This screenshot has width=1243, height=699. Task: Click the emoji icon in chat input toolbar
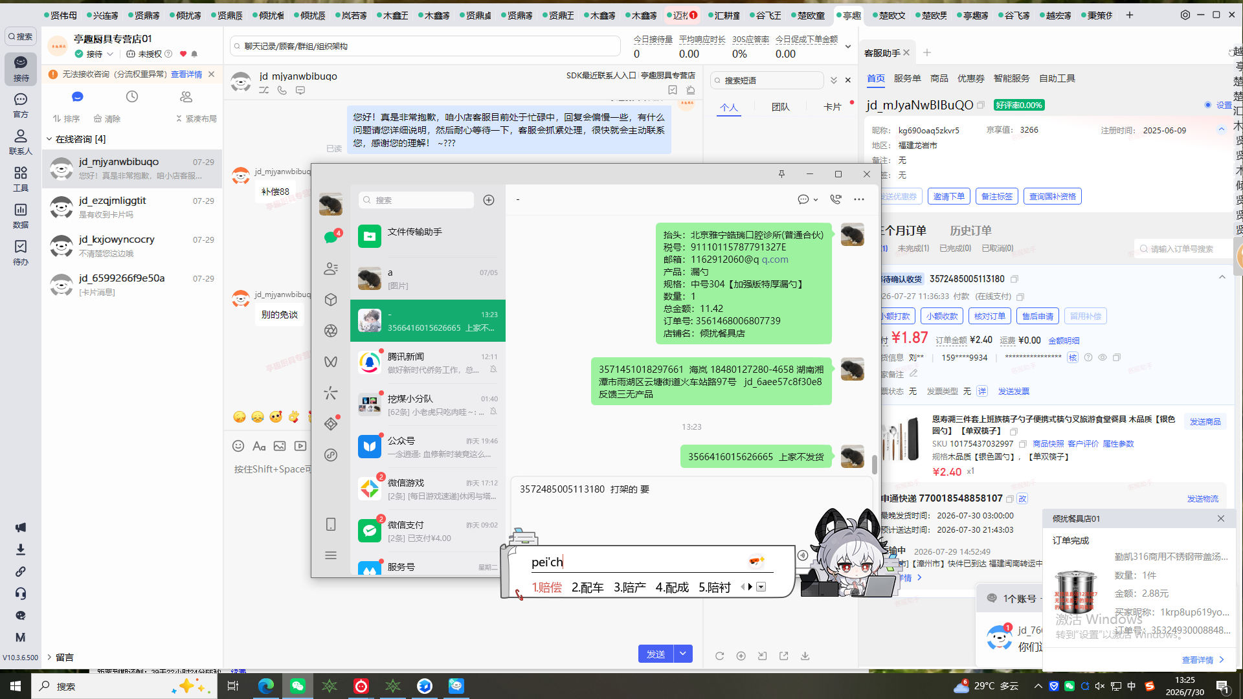coord(238,446)
